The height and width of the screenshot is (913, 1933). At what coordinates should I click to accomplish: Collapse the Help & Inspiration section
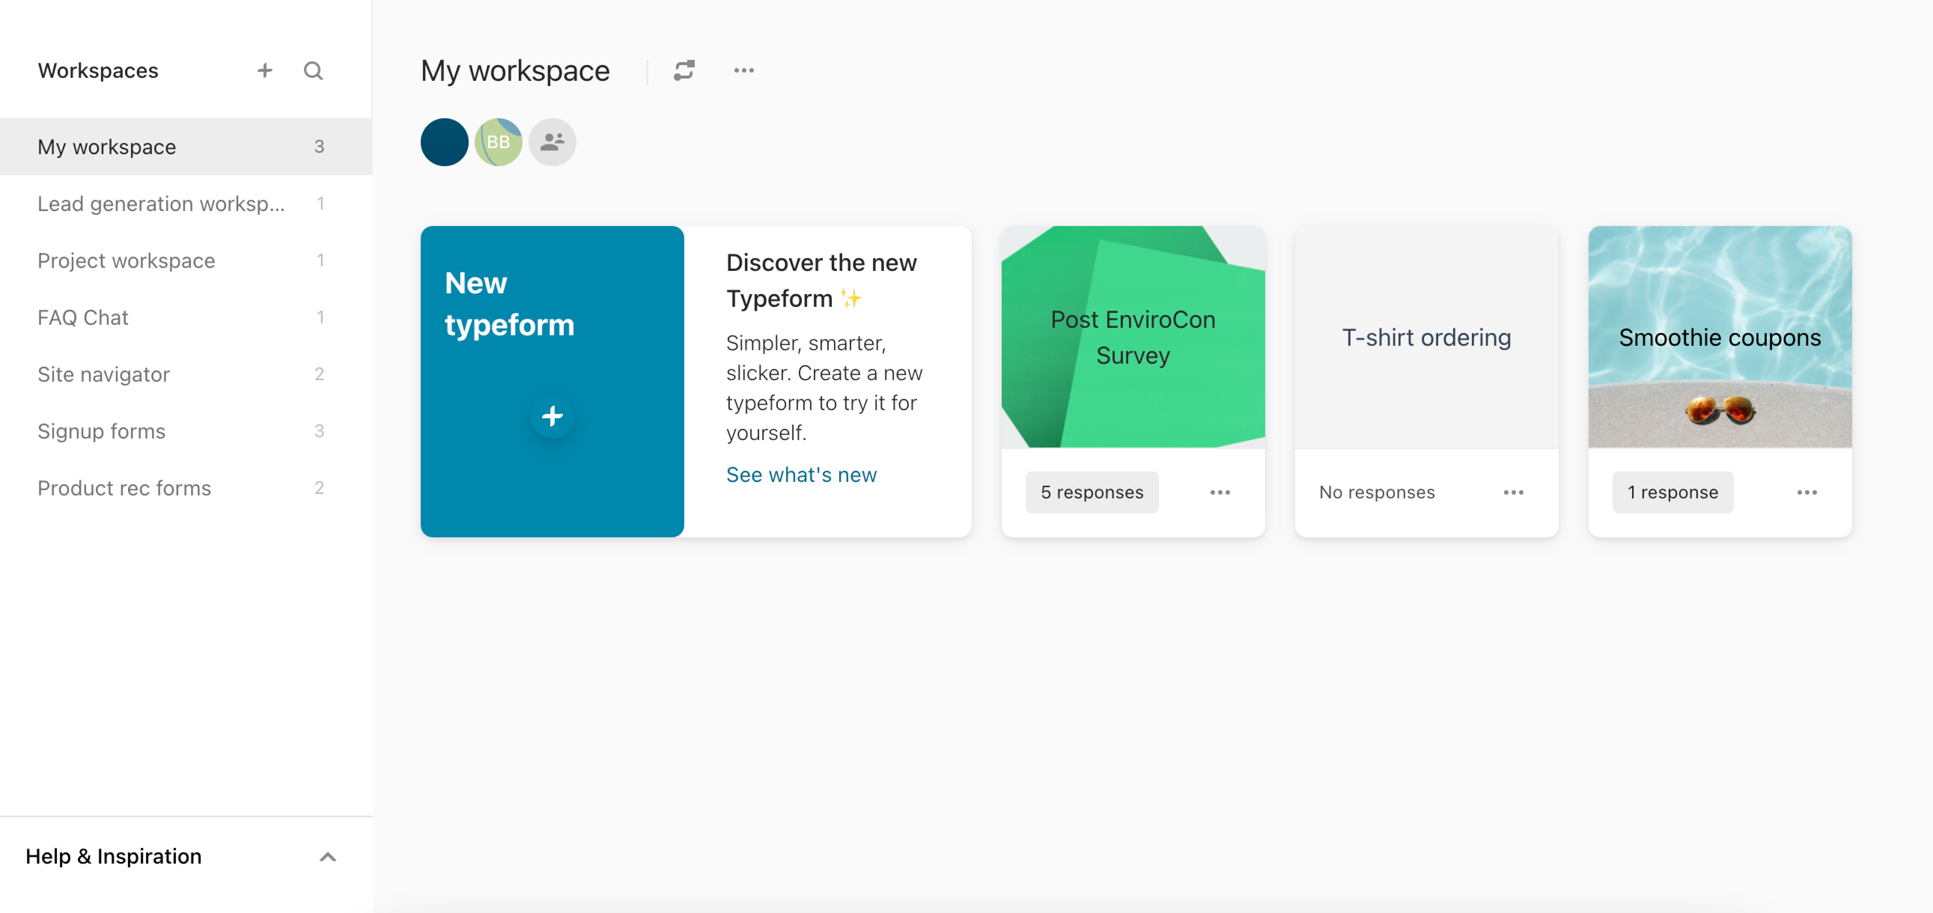pos(328,857)
